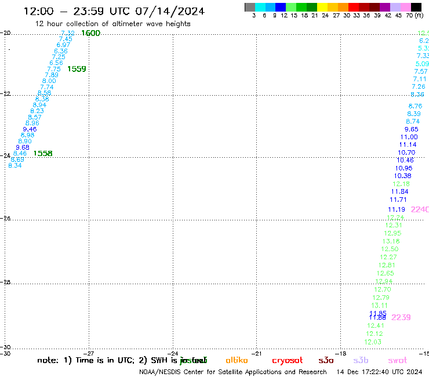Viewport: 429px width, 377px height.
Task: Select the 10.95 wave height reading
Action: pyautogui.click(x=404, y=168)
